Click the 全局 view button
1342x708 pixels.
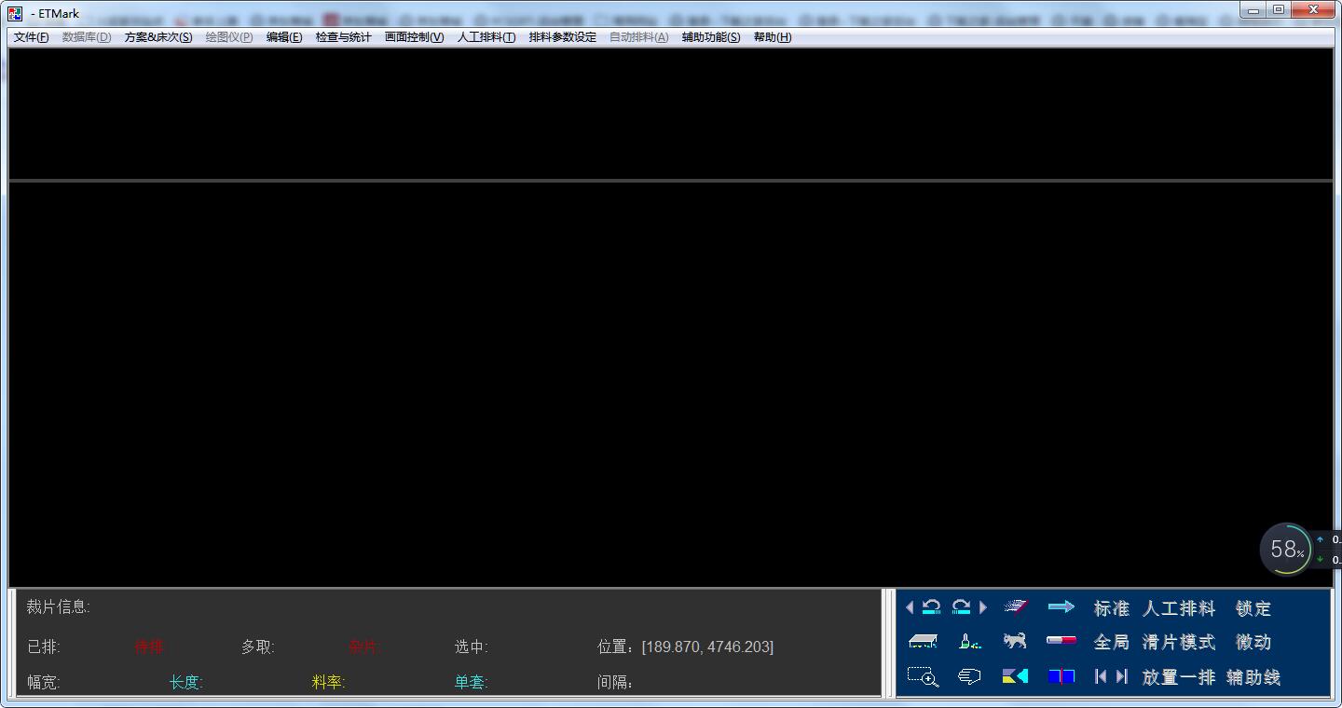click(x=1111, y=642)
